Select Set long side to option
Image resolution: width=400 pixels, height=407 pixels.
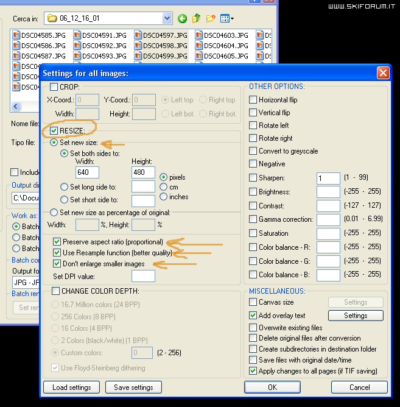pyautogui.click(x=65, y=187)
